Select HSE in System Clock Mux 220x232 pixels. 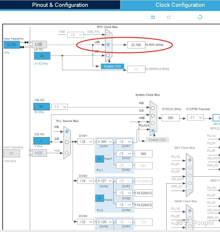[153, 123]
